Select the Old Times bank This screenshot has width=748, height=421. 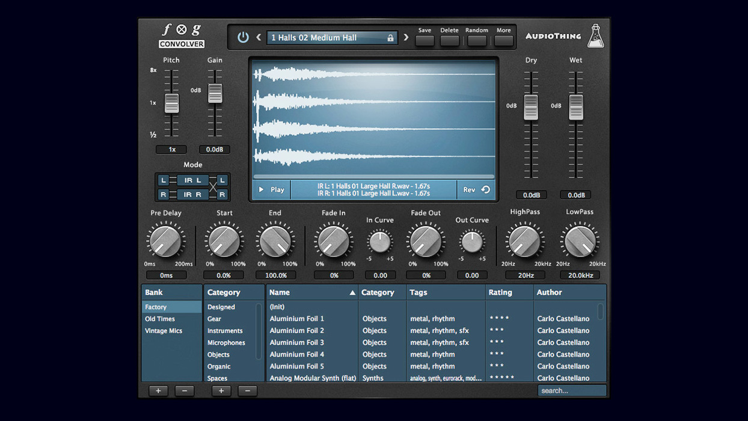pos(160,319)
